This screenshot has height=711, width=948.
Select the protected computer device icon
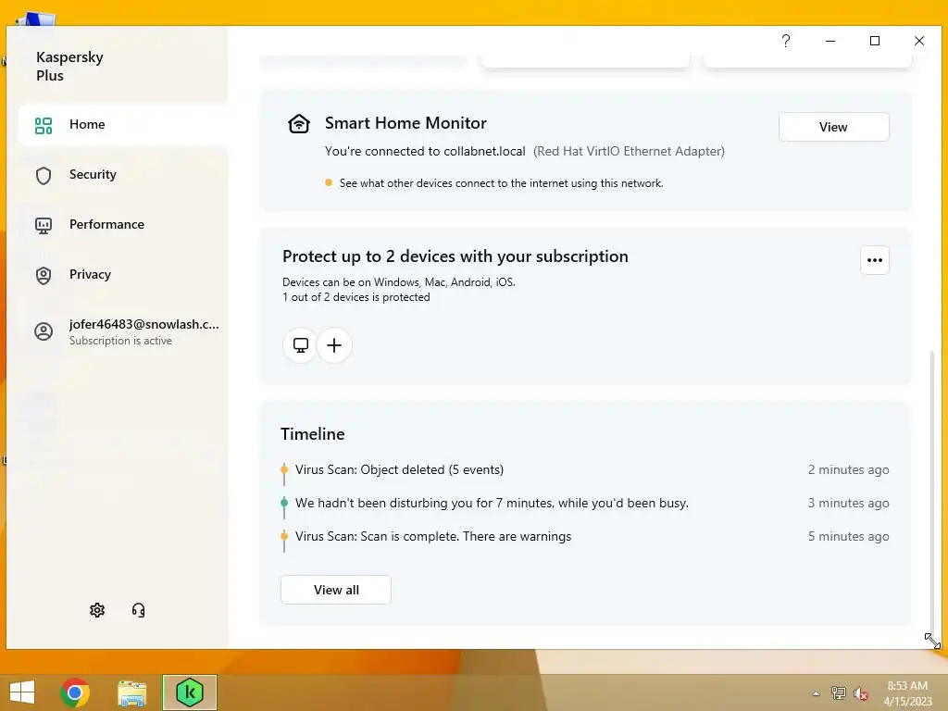[x=300, y=345]
